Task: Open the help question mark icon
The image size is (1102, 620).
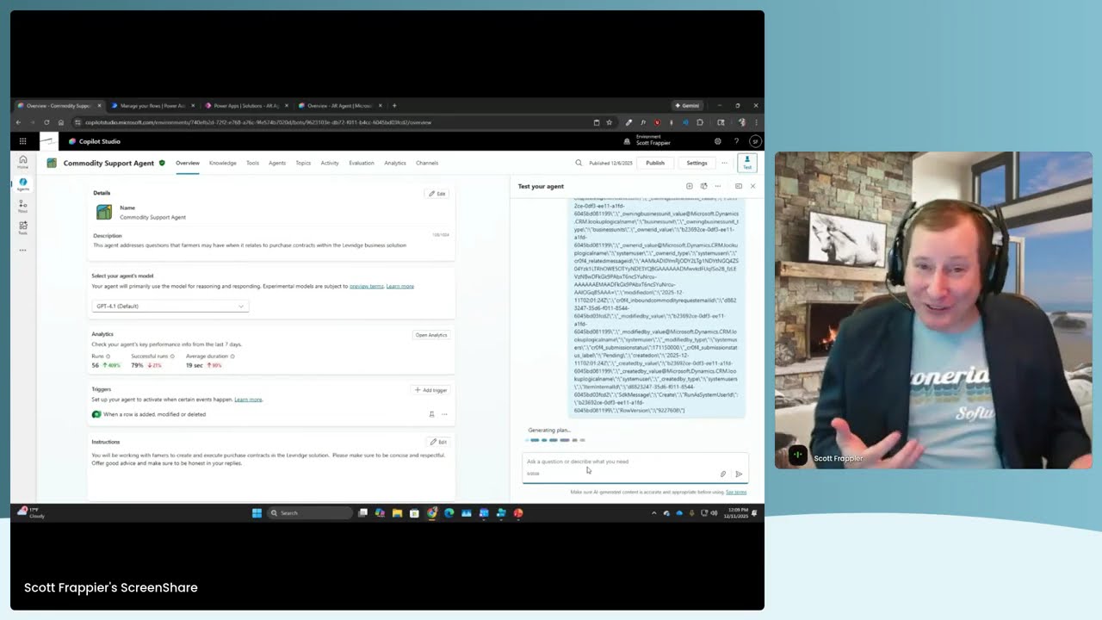Action: (x=736, y=141)
